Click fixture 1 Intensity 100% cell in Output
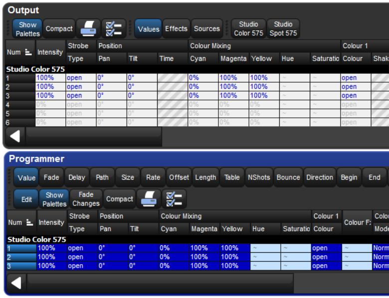This screenshot has width=389, height=298. point(50,78)
